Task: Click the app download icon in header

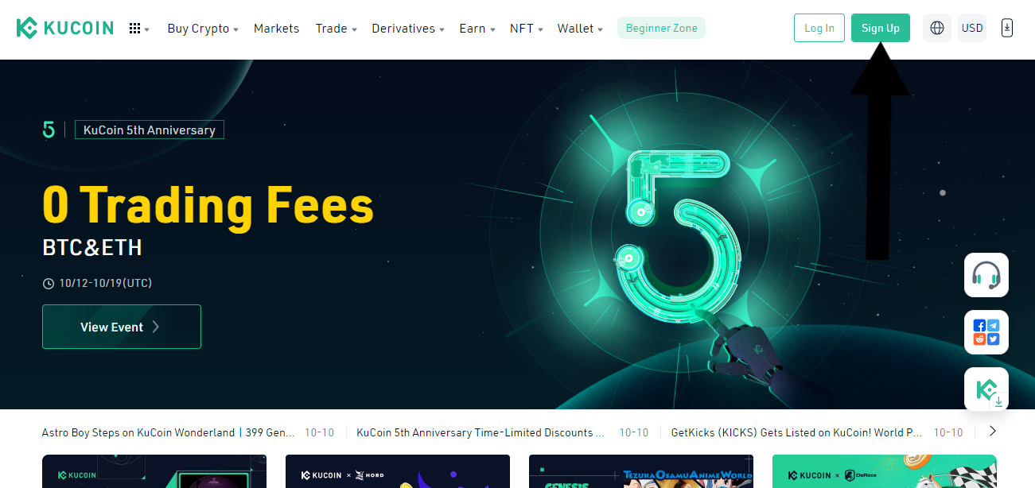Action: (1006, 28)
